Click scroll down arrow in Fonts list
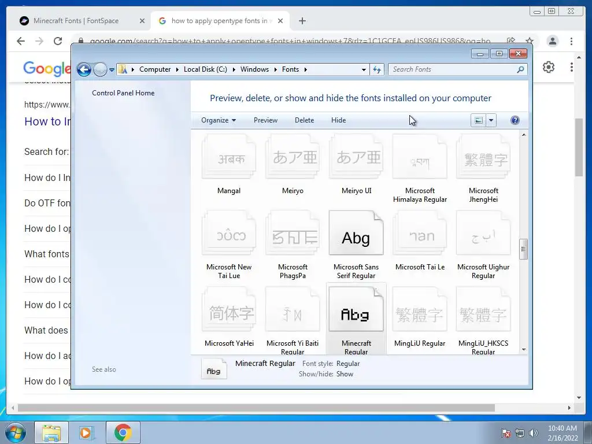592x444 pixels. point(524,350)
